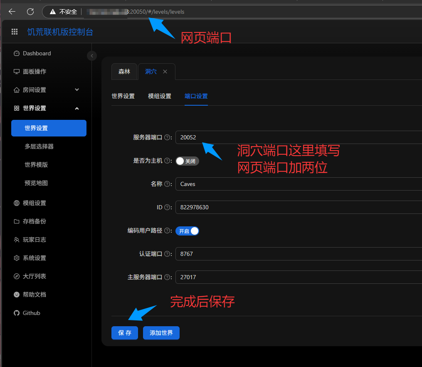This screenshot has width=422, height=367.
Task: Click the Github icon in sidebar
Action: point(17,313)
